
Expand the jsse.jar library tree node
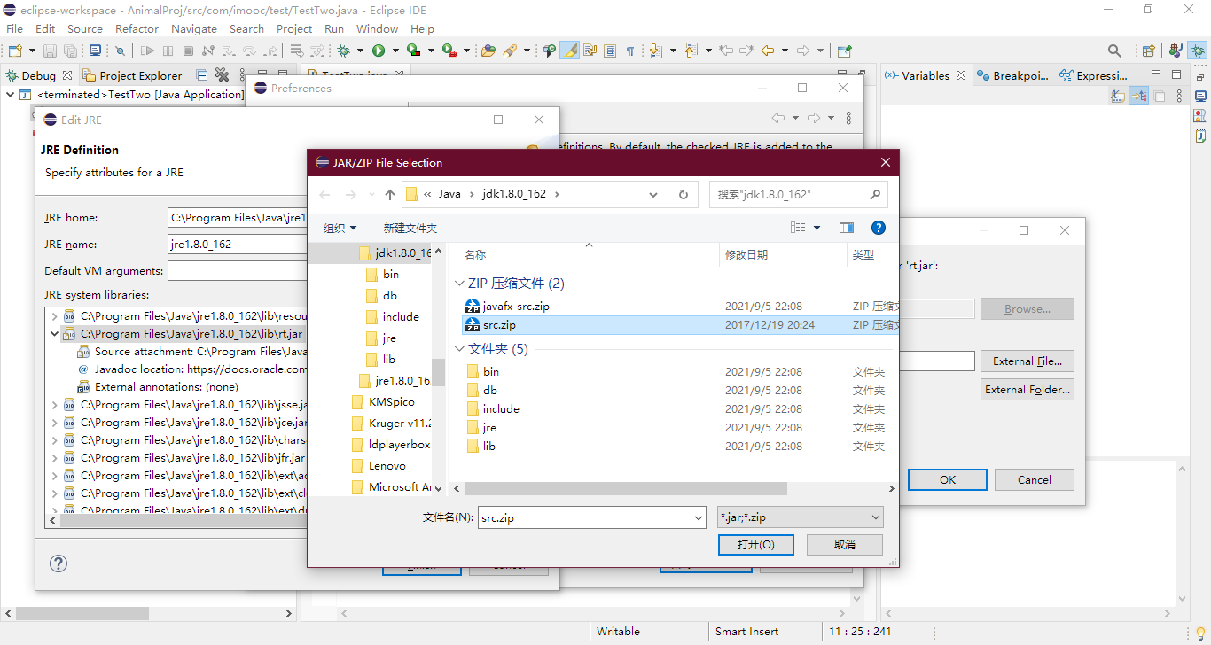point(55,405)
